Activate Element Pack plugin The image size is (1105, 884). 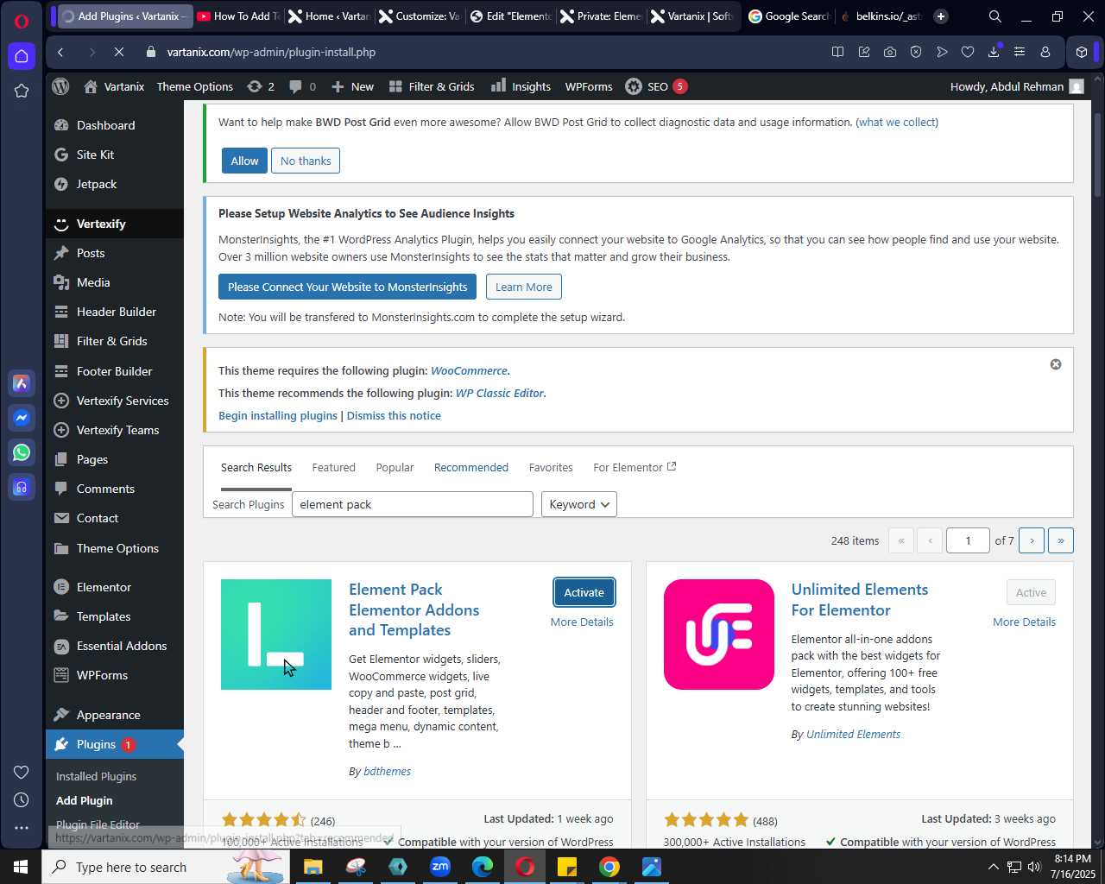coord(584,592)
